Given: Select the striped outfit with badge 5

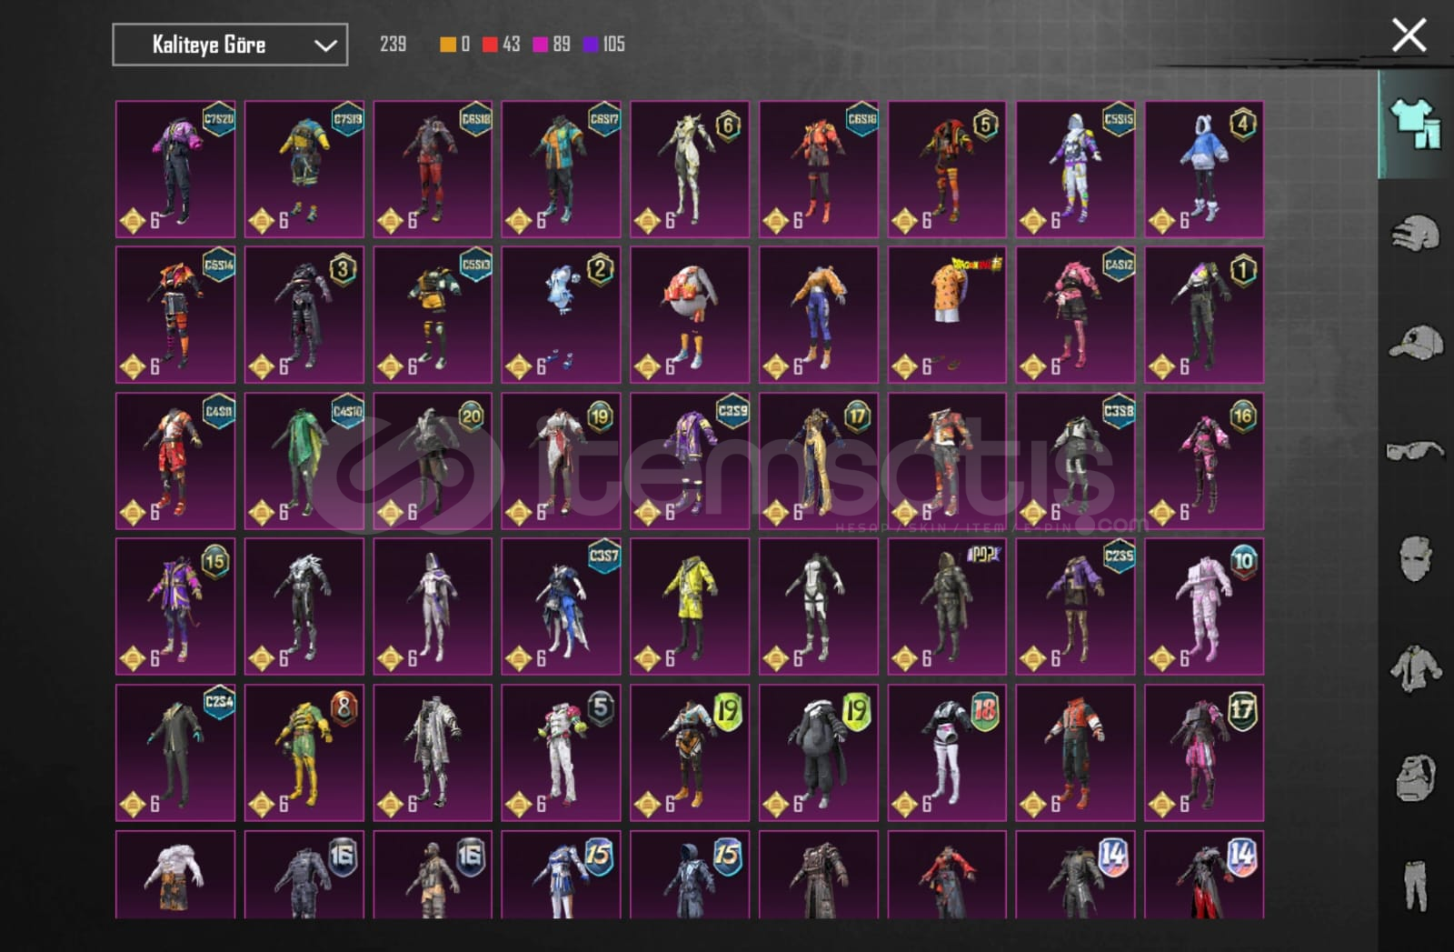Looking at the screenshot, I should point(947,169).
